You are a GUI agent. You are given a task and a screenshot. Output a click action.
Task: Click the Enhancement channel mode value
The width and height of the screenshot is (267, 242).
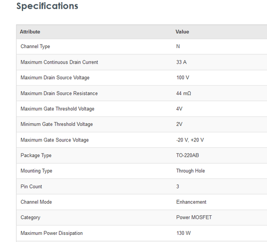tap(191, 202)
